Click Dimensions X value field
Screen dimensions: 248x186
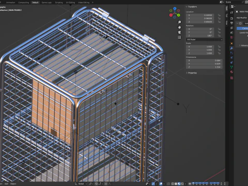(204, 60)
